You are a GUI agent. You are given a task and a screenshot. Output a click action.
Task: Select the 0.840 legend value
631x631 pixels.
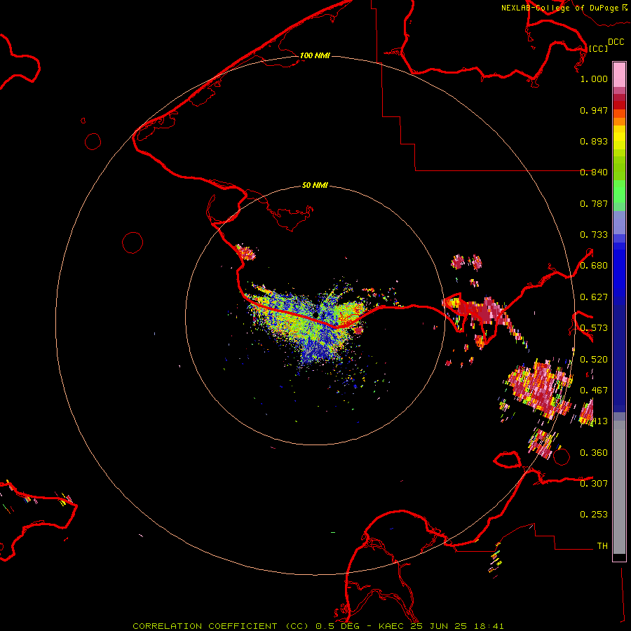(x=594, y=172)
